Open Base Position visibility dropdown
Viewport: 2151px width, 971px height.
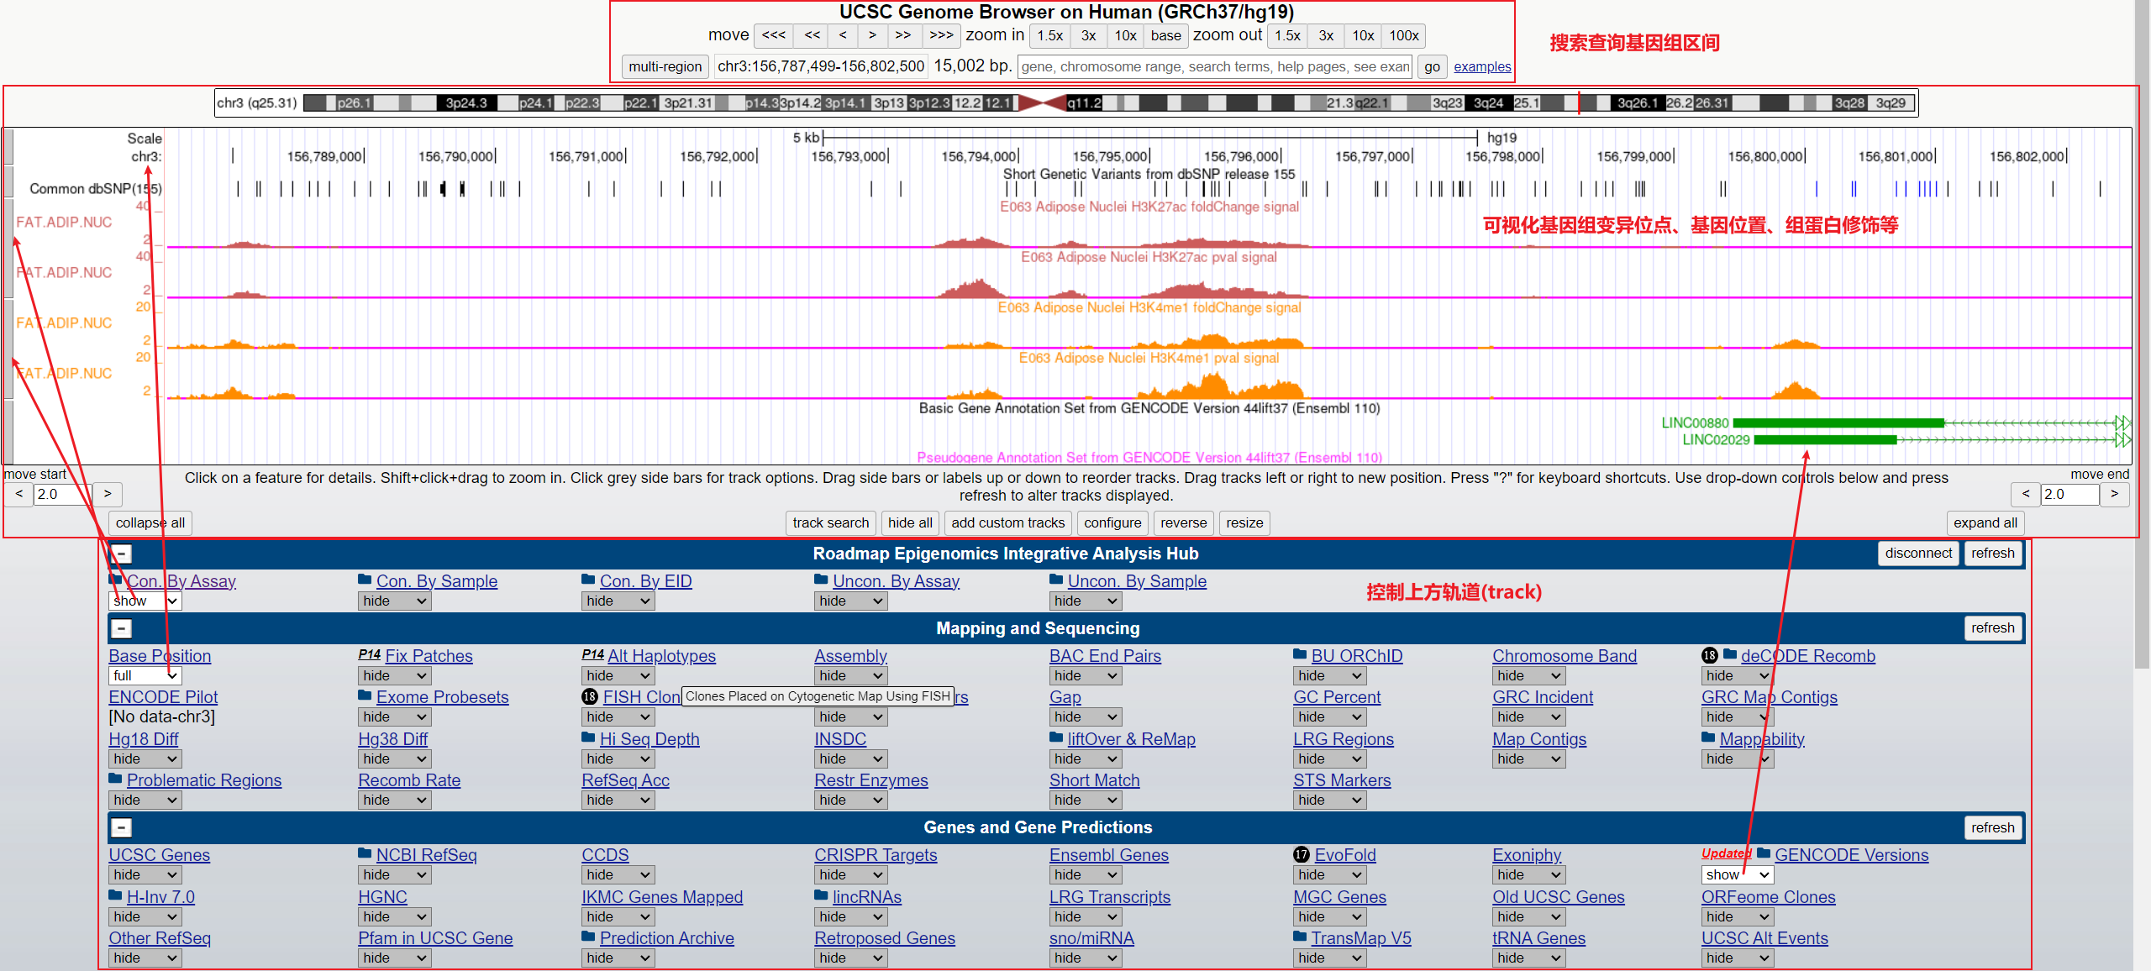145,676
